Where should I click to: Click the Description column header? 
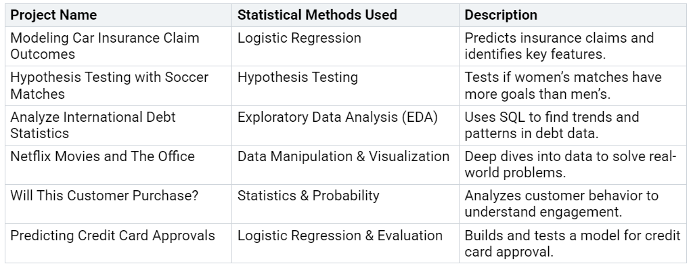[573, 15]
